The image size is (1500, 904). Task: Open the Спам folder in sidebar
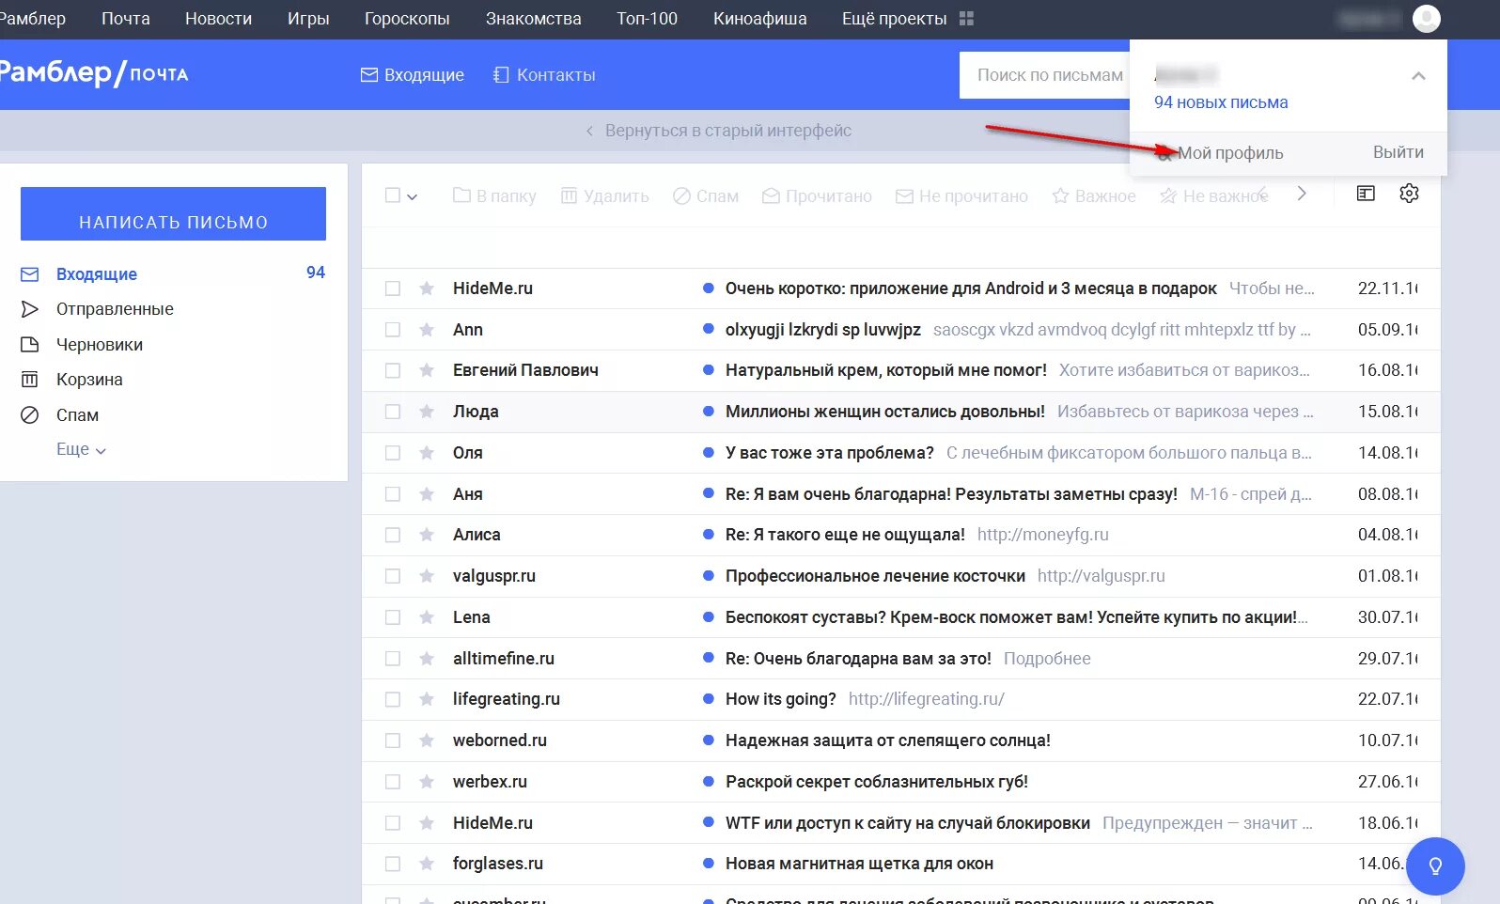(x=77, y=415)
